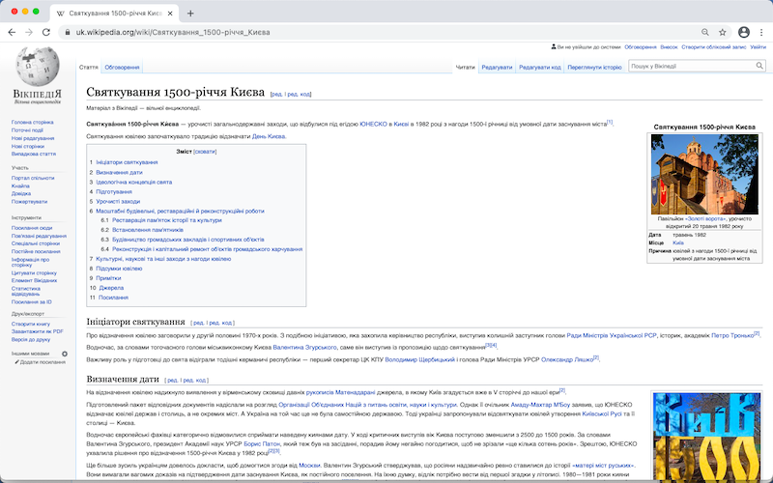Screen dimensions: 773x483
Task: Jump to contents item Встановлення пам'ятників
Action: tap(148, 230)
